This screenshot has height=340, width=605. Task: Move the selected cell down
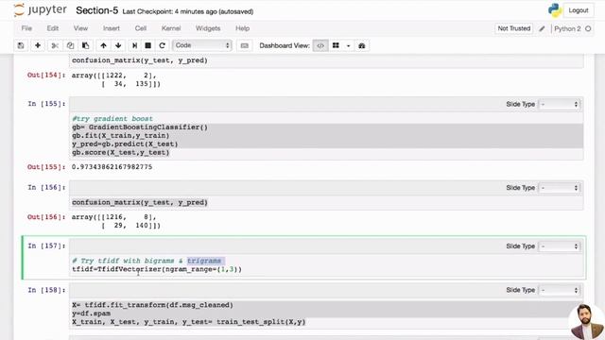pos(118,45)
